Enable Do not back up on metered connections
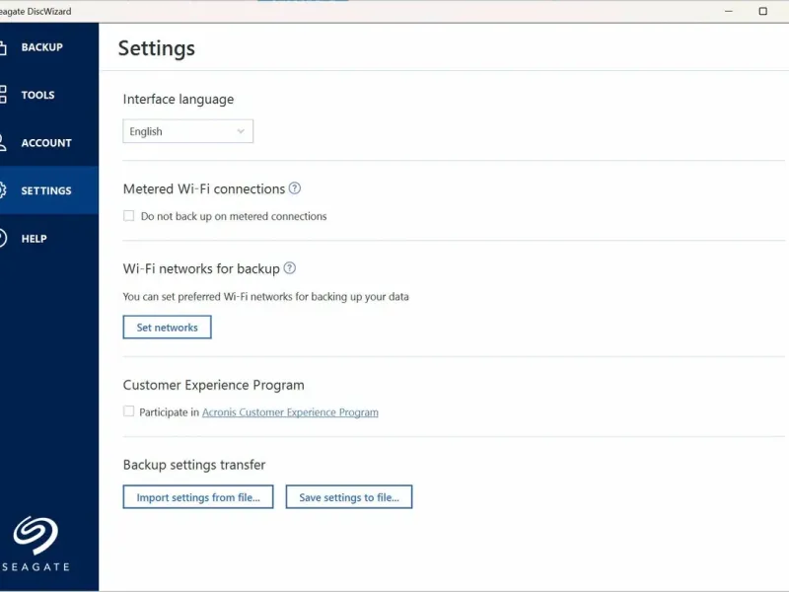Viewport: 789px width, 592px height. pos(129,216)
